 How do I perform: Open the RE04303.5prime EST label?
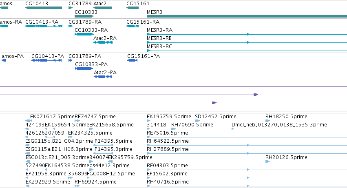167,166
